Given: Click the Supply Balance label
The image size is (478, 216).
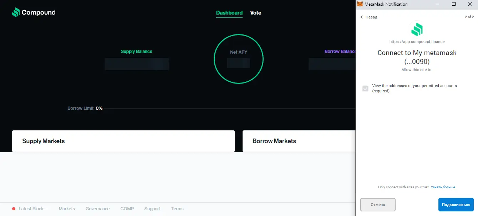Looking at the screenshot, I should [137, 52].
